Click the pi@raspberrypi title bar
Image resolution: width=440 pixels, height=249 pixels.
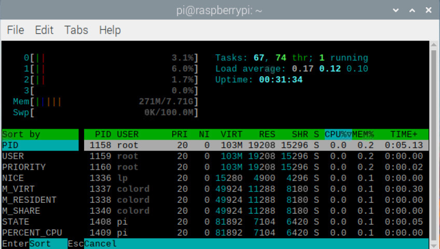tap(219, 11)
